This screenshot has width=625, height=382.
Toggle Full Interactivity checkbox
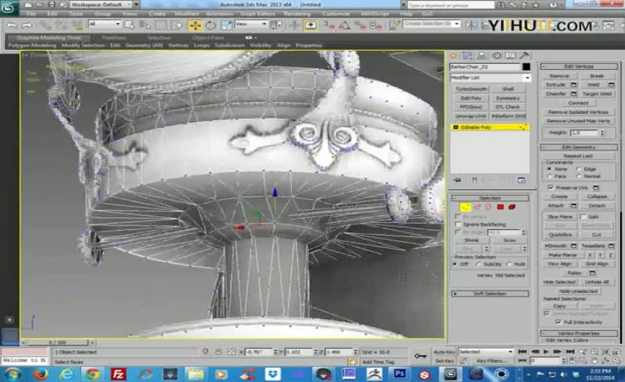558,322
